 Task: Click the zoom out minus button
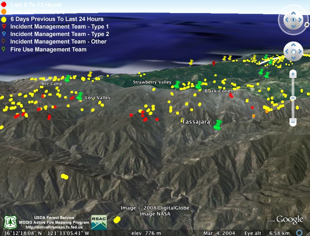click(x=293, y=122)
